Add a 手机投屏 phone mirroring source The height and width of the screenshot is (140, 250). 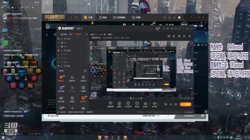[128, 105]
